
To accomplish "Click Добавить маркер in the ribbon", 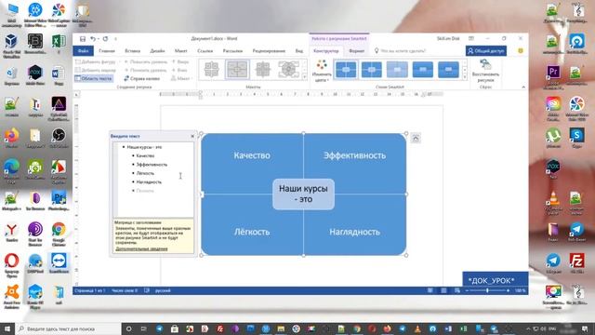I will tap(96, 70).
